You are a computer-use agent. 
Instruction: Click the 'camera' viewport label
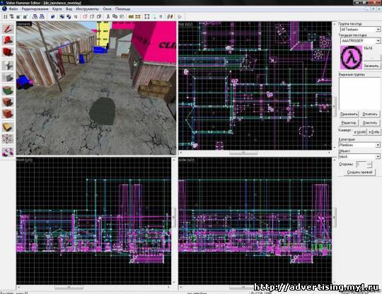tap(23, 24)
